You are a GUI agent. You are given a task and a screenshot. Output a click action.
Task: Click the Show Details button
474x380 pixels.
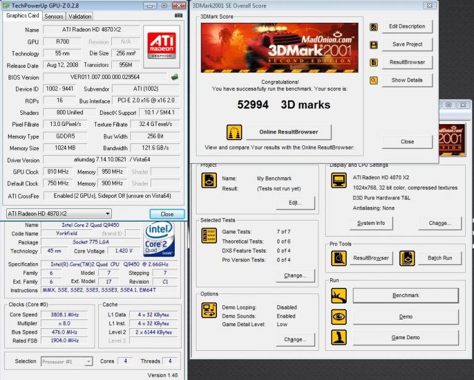(407, 80)
